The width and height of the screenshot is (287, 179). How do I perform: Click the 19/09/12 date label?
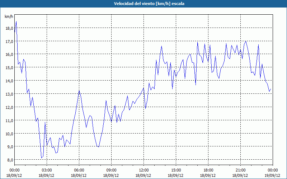(272, 175)
